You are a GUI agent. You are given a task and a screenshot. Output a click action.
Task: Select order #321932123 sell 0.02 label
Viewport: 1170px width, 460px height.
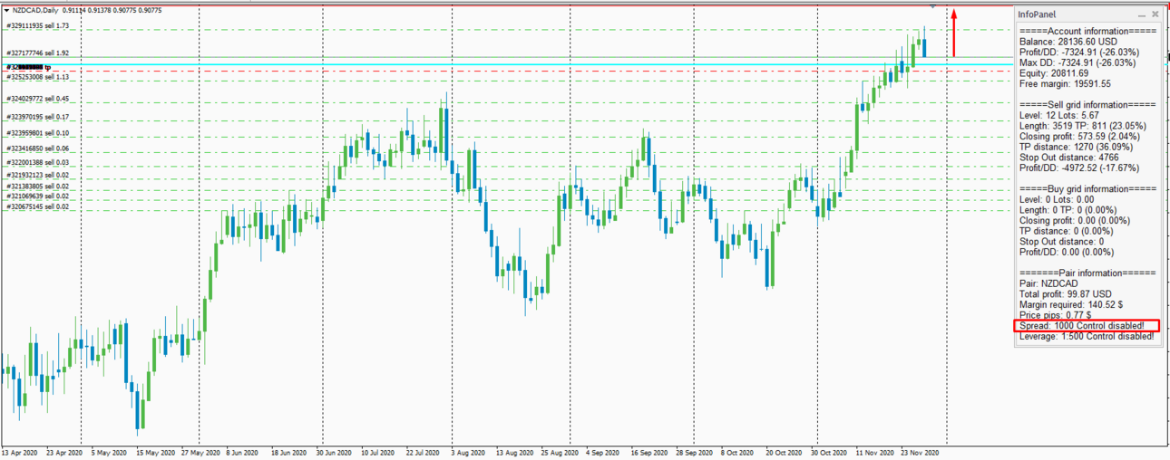click(x=37, y=175)
